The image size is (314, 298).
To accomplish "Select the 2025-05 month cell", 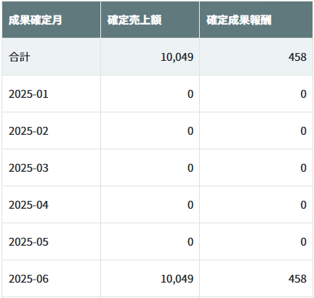I will 52,242.
